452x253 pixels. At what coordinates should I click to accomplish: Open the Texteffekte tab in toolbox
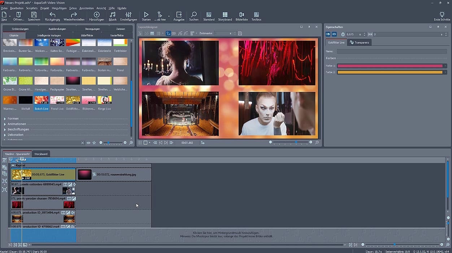tap(117, 35)
